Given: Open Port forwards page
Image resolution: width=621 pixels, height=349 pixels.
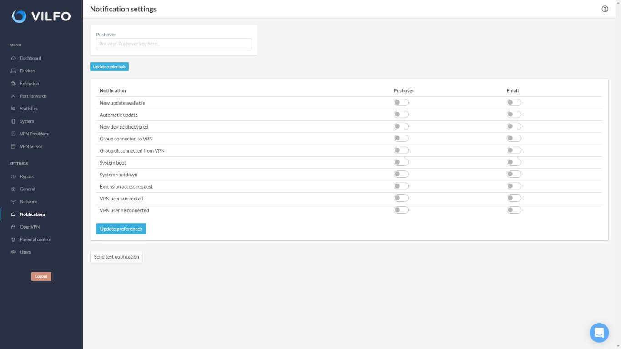Looking at the screenshot, I should pos(33,96).
